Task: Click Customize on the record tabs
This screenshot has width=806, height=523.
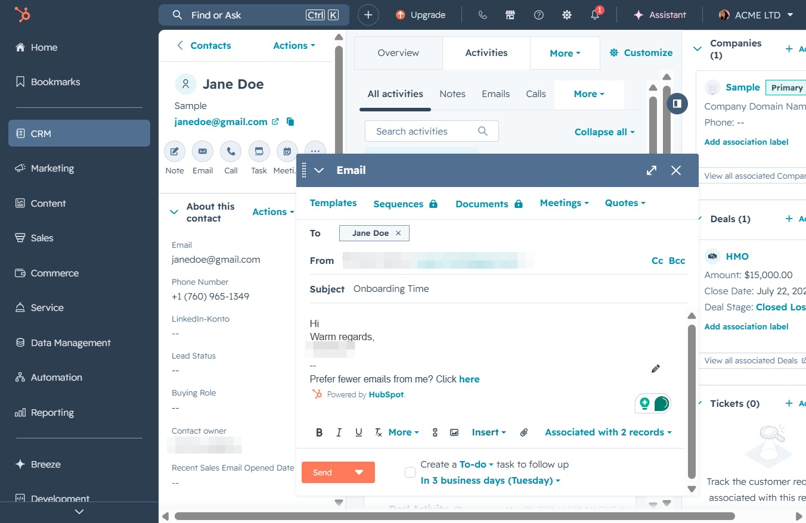Action: 641,53
